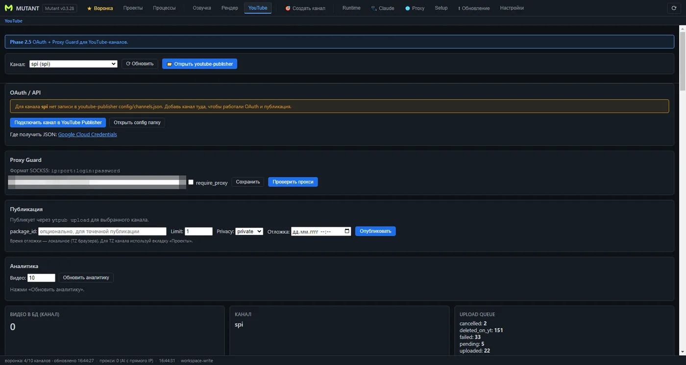Select the YouTube tab

pos(258,8)
